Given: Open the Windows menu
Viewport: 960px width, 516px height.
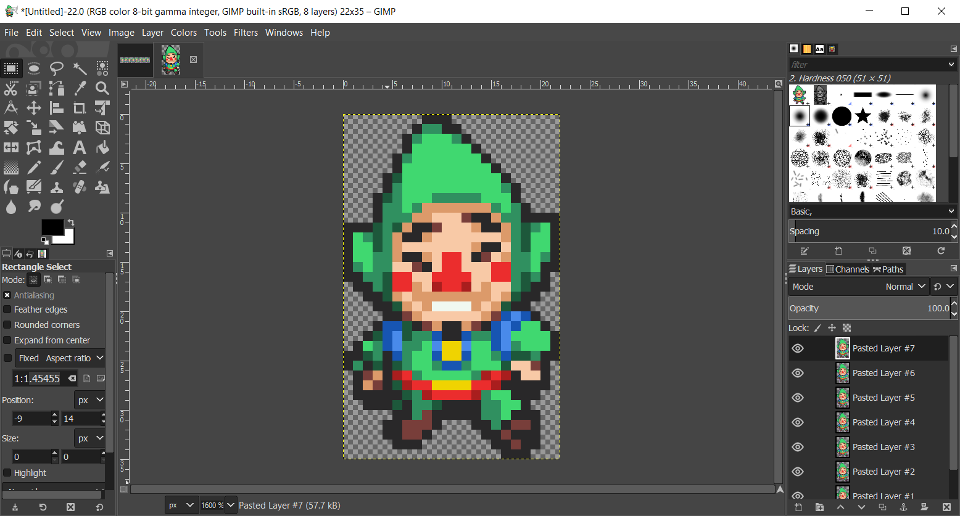Looking at the screenshot, I should [x=284, y=33].
